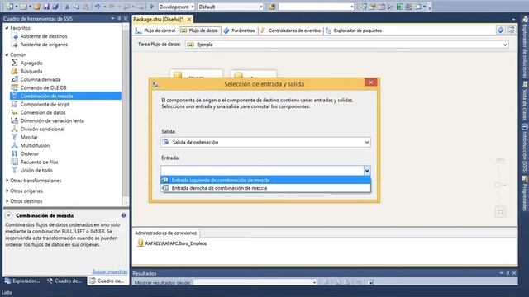
Task: Open the Parámetros tab
Action: 239,31
